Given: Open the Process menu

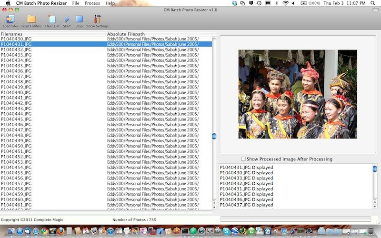Looking at the screenshot, I should tap(92, 3).
